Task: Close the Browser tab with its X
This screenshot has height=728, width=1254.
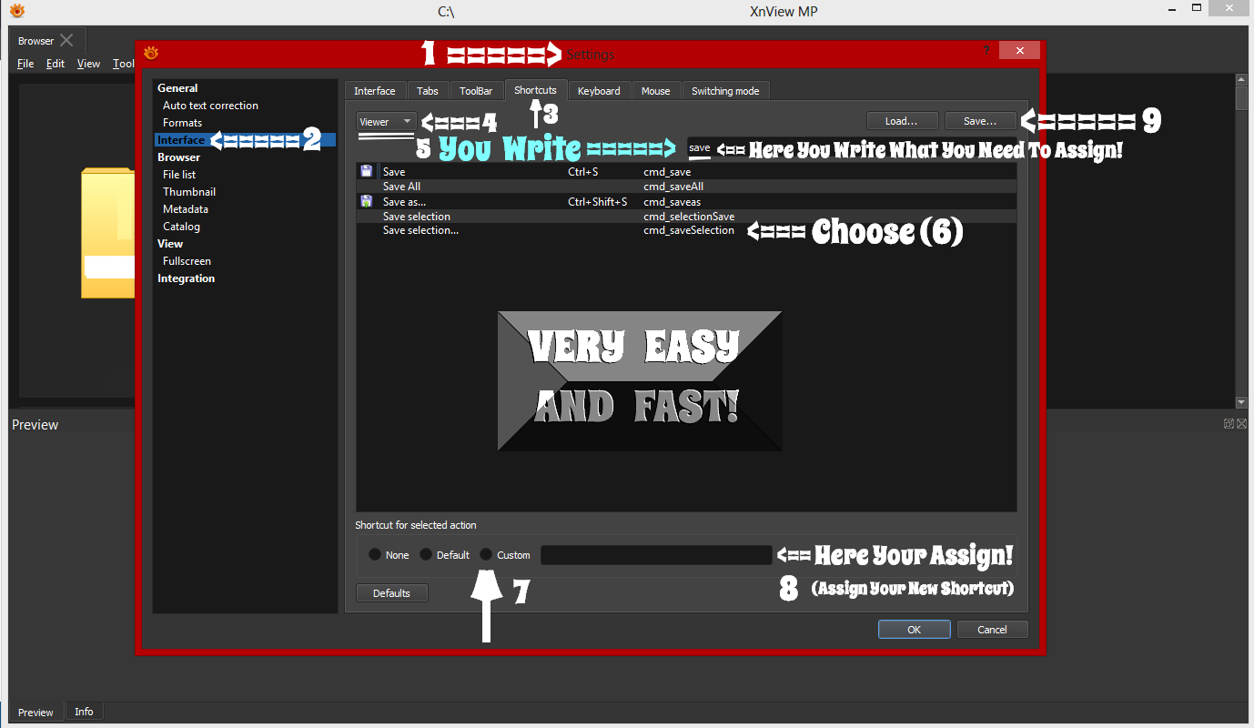Action: point(66,40)
